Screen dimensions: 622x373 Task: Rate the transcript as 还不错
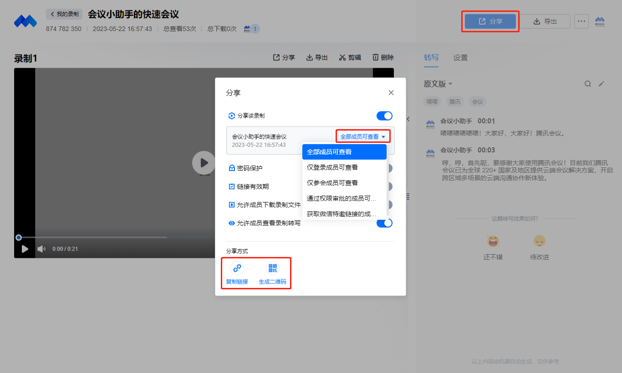pyautogui.click(x=493, y=248)
